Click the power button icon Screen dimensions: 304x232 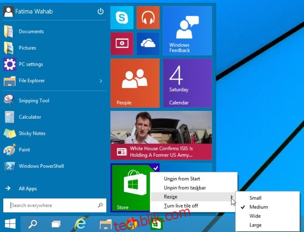pyautogui.click(x=100, y=11)
